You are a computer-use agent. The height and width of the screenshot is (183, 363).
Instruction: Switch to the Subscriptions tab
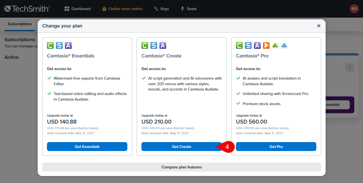tap(20, 24)
